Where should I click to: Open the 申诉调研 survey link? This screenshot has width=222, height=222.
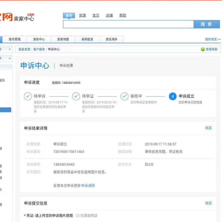tap(88, 185)
